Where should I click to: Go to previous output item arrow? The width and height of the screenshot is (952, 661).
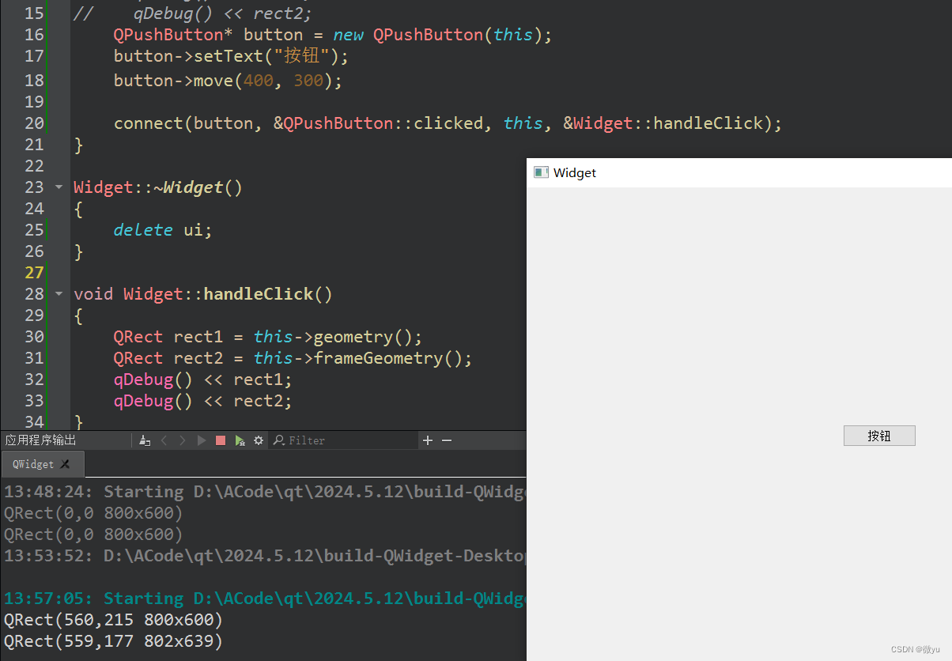[x=164, y=440]
